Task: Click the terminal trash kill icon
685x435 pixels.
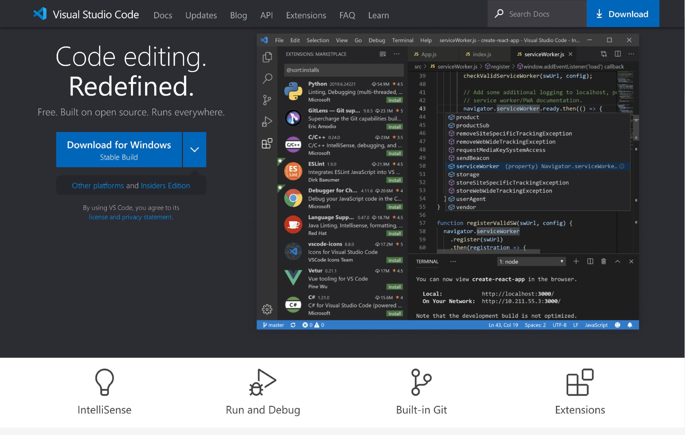Action: click(603, 262)
